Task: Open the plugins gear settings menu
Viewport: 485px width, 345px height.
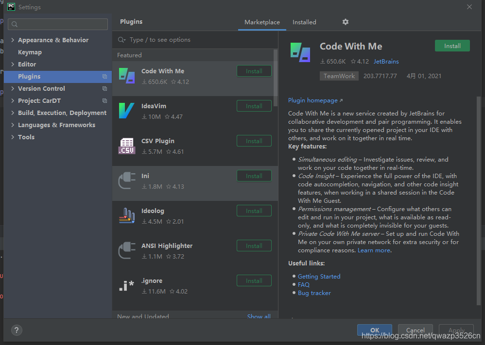Action: [346, 22]
